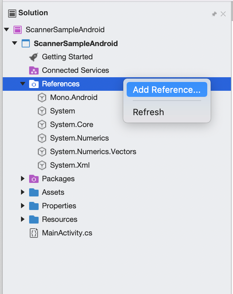233x294 pixels.
Task: Click the References folder icon
Action: [x=34, y=84]
